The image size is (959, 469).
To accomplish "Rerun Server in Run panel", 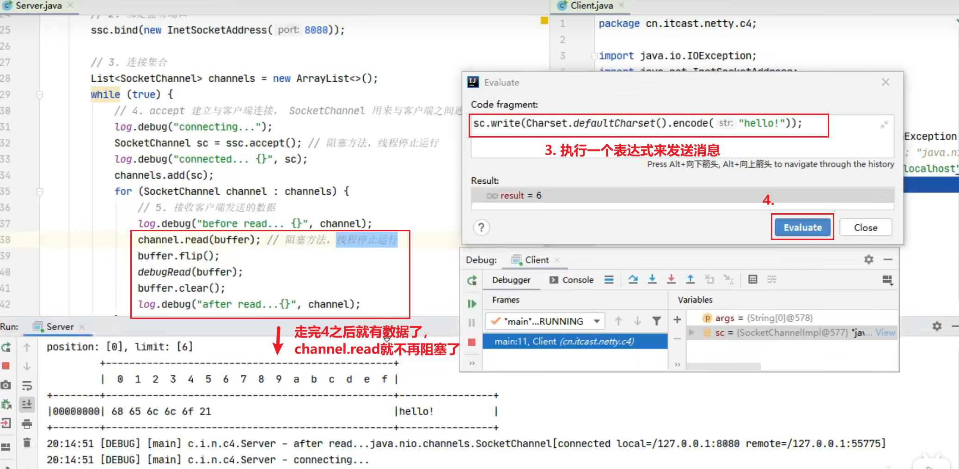I will pos(6,347).
